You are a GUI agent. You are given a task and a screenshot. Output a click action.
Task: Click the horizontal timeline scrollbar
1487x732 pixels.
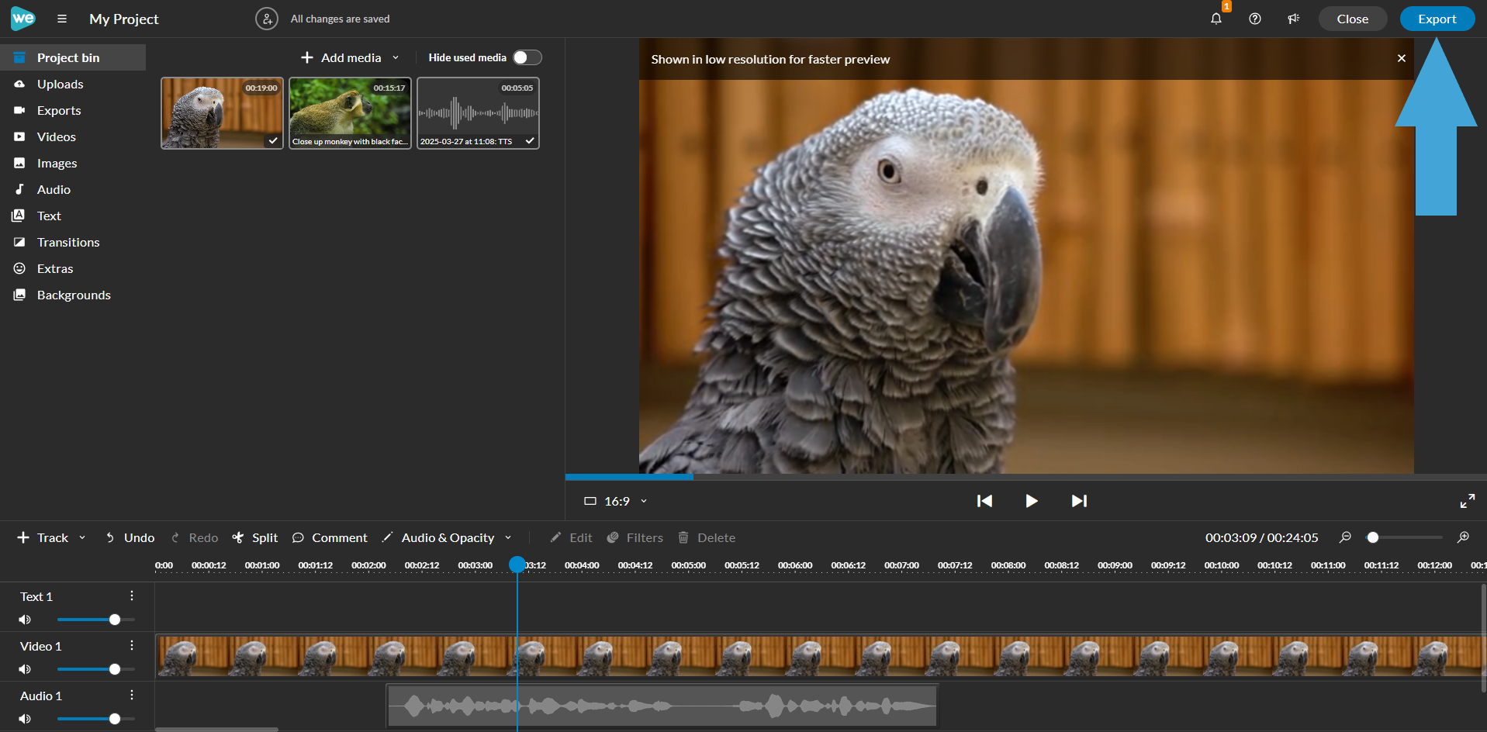pos(216,729)
